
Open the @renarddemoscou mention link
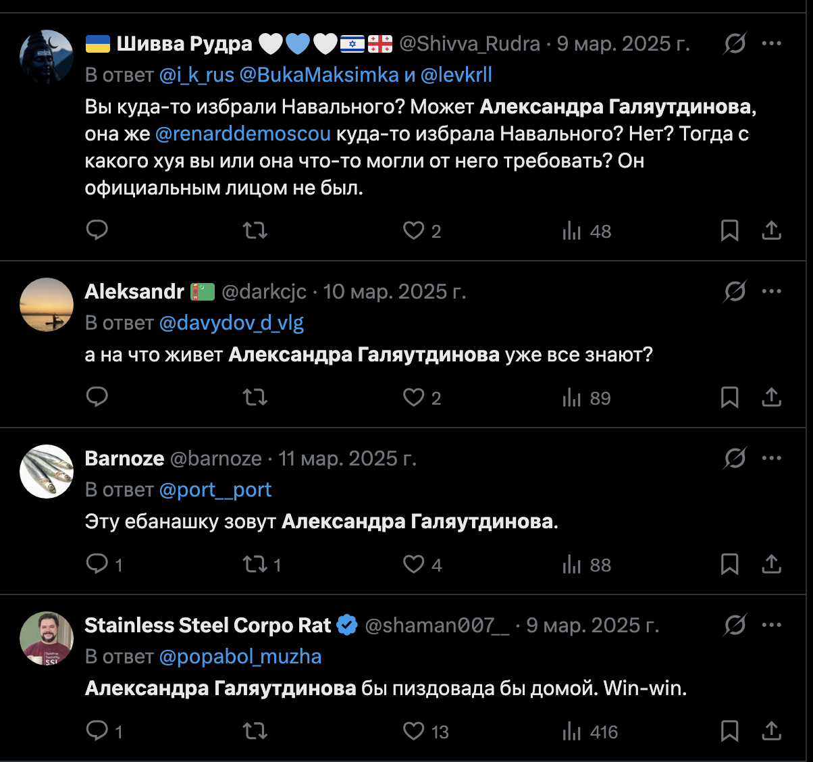pos(243,134)
